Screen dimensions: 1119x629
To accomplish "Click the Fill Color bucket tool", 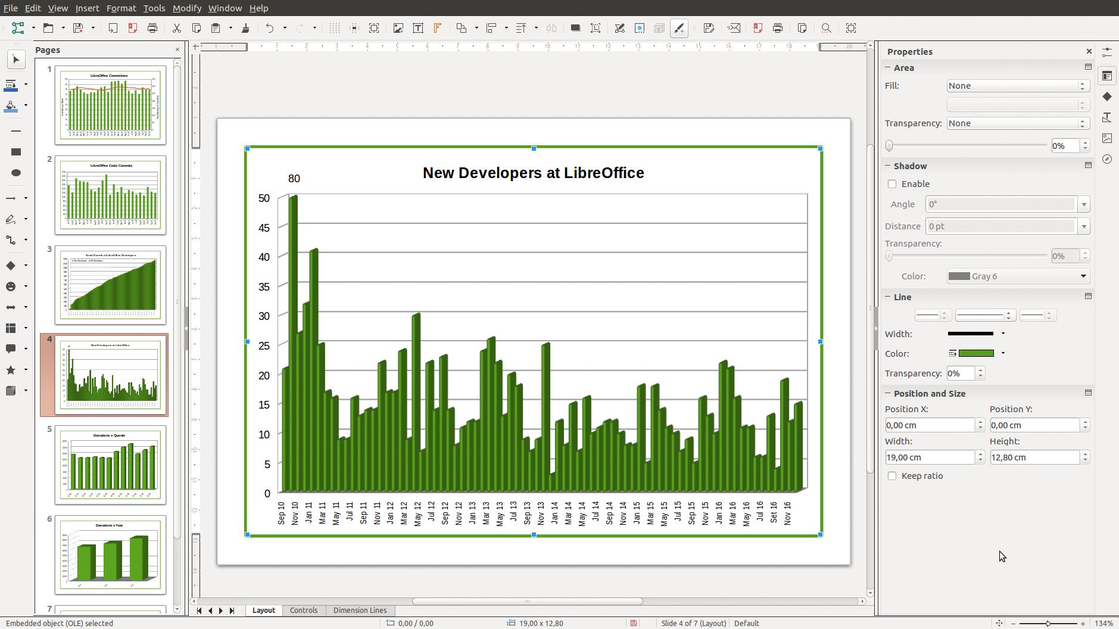I will point(11,106).
